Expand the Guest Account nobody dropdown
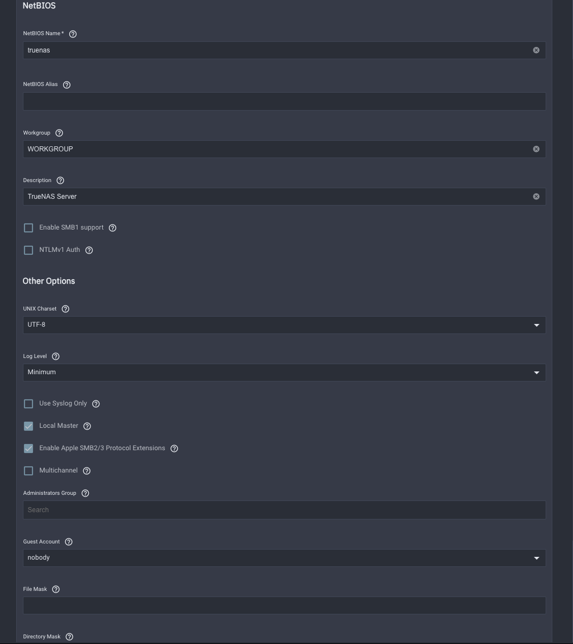The height and width of the screenshot is (644, 573). (x=284, y=558)
